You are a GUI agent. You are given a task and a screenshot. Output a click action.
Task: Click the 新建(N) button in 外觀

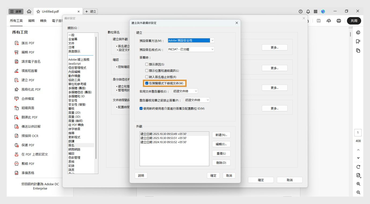(221, 135)
